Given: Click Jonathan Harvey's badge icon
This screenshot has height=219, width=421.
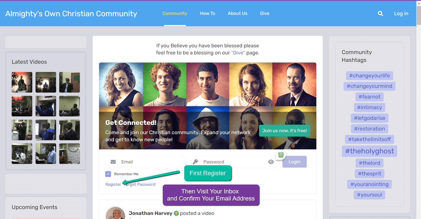Looking at the screenshot, I should 176,213.
